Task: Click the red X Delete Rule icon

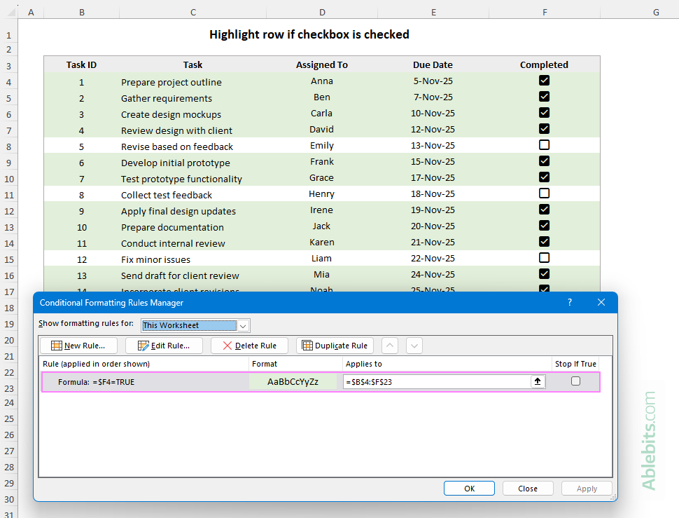Action: click(227, 345)
